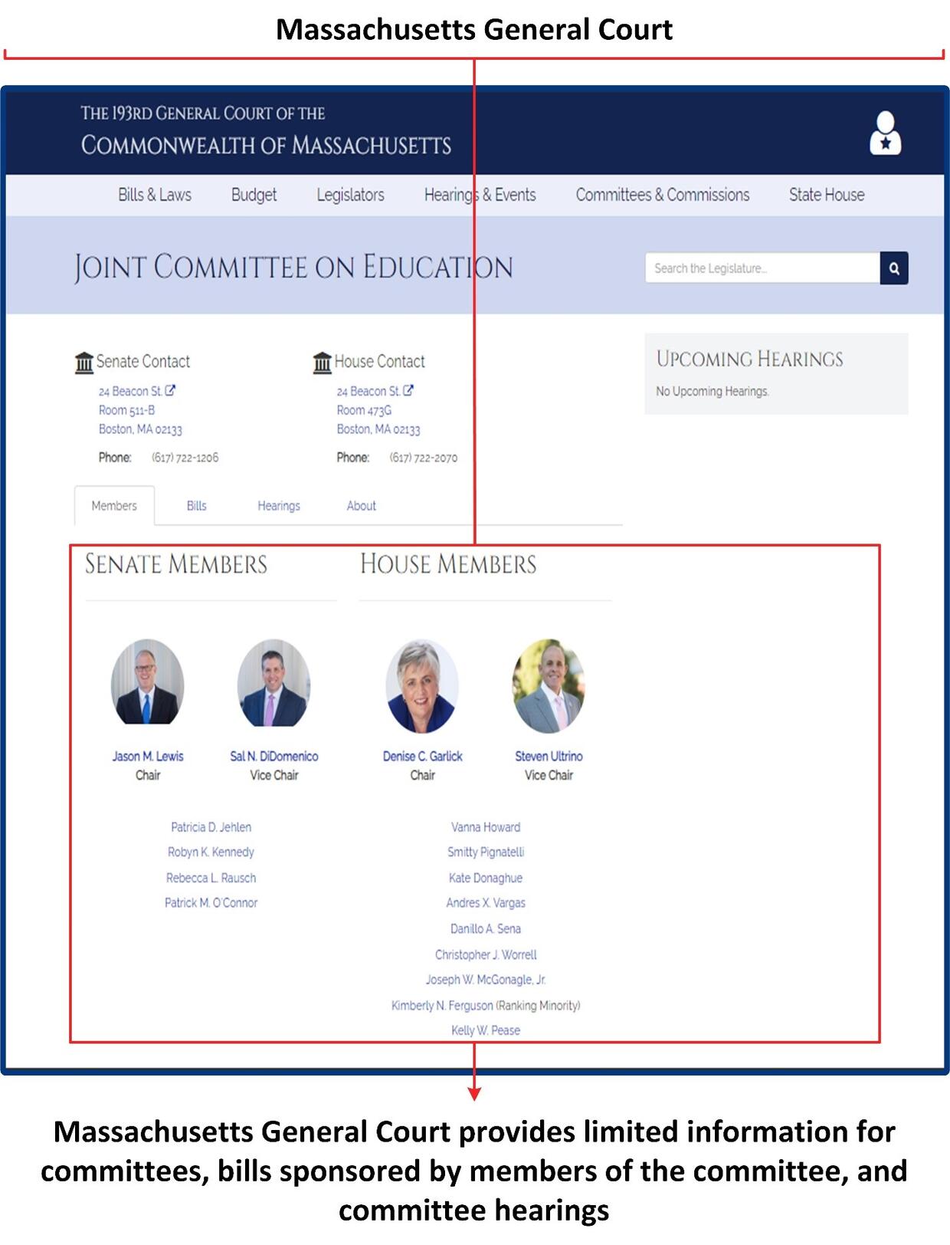Image resolution: width=950 pixels, height=1245 pixels.
Task: Open Jason M. Lewis portrait photo
Action: coord(147,682)
